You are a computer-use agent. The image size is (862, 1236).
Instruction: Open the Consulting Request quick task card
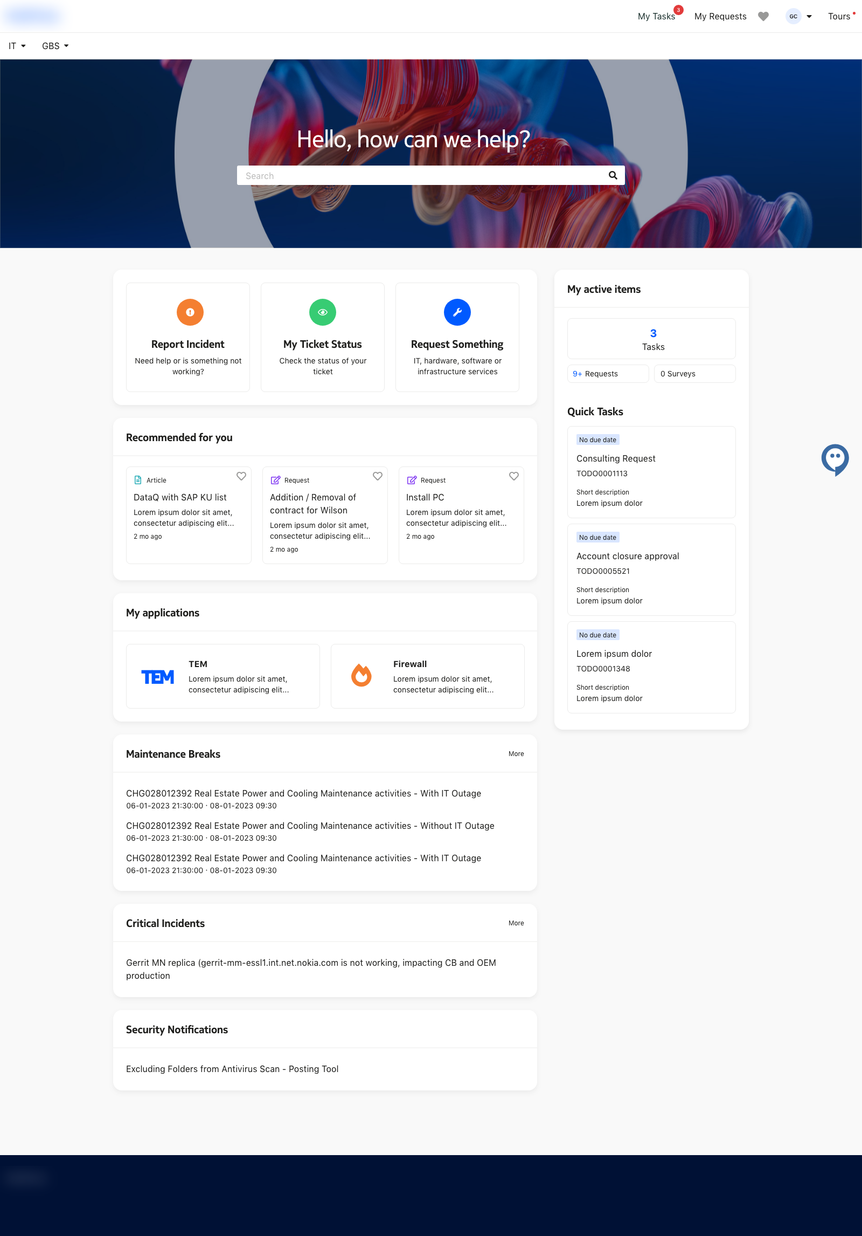[x=651, y=472]
